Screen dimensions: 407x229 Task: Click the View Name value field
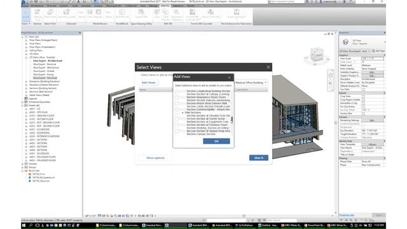pyautogui.click(x=372, y=148)
